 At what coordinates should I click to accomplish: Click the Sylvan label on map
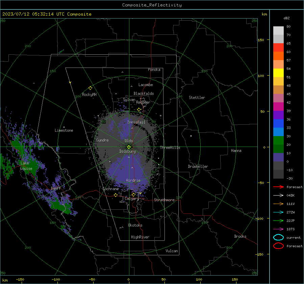(x=129, y=100)
